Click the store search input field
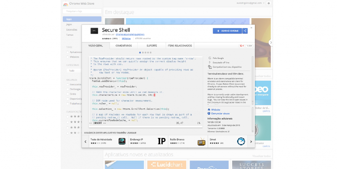 point(82,11)
